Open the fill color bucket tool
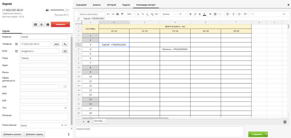The image size is (291, 138). (210, 14)
